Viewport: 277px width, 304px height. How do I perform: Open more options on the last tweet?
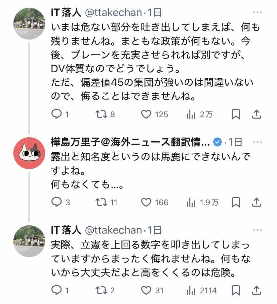click(258, 230)
